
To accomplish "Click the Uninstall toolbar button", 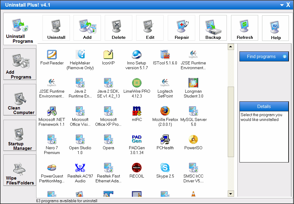I will click(56, 28).
